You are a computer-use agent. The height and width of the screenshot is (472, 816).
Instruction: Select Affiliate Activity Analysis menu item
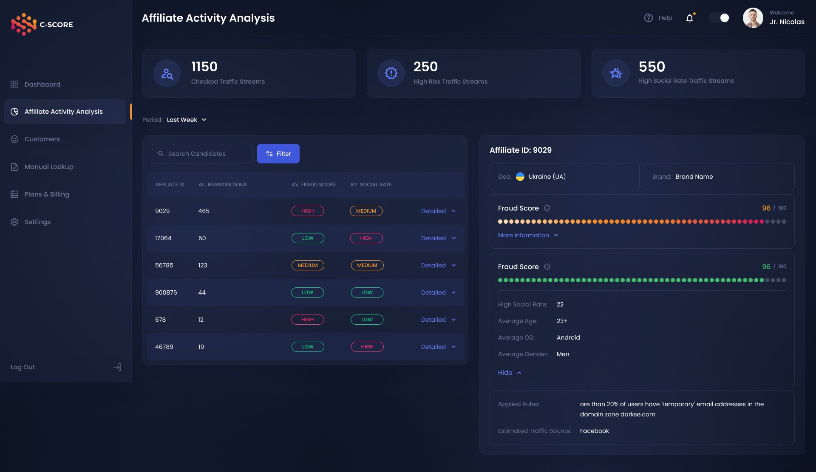pyautogui.click(x=64, y=111)
